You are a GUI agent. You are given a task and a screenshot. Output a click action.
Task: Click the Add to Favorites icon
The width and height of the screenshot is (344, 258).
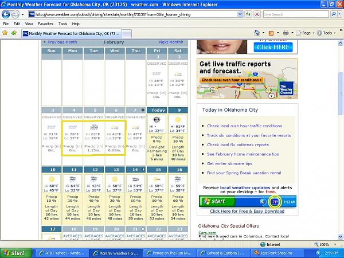(14, 33)
